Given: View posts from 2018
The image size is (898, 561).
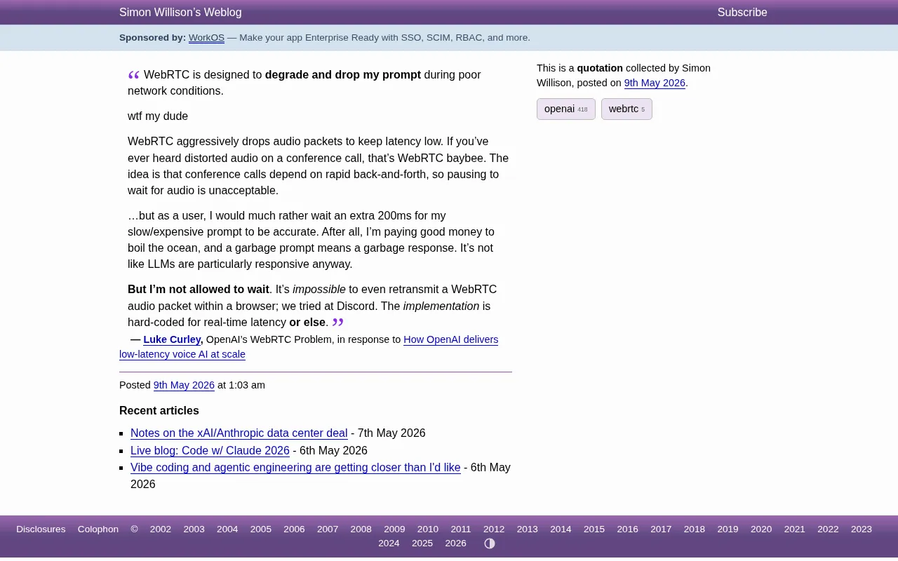Looking at the screenshot, I should (695, 529).
